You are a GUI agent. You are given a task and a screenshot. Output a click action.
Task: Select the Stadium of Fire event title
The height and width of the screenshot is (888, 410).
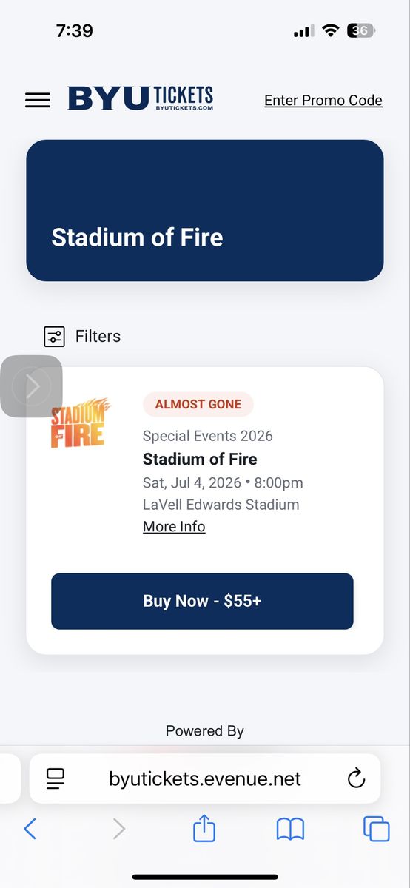point(200,459)
